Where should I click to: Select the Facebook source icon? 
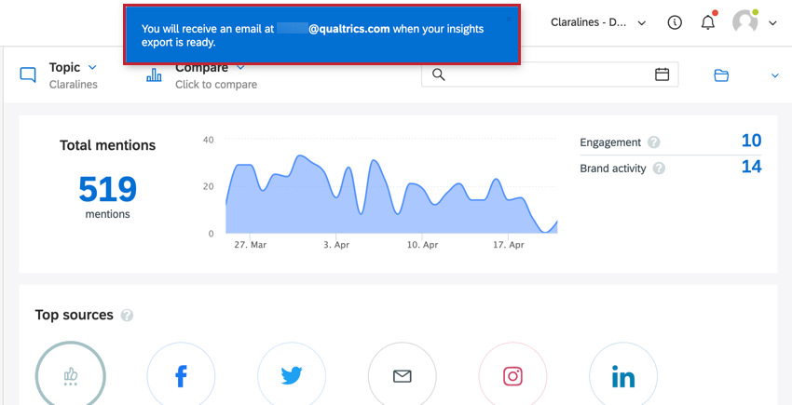coord(181,377)
